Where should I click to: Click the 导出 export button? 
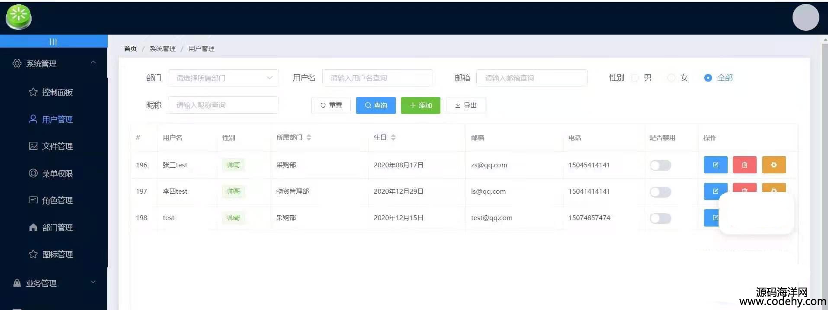[465, 105]
